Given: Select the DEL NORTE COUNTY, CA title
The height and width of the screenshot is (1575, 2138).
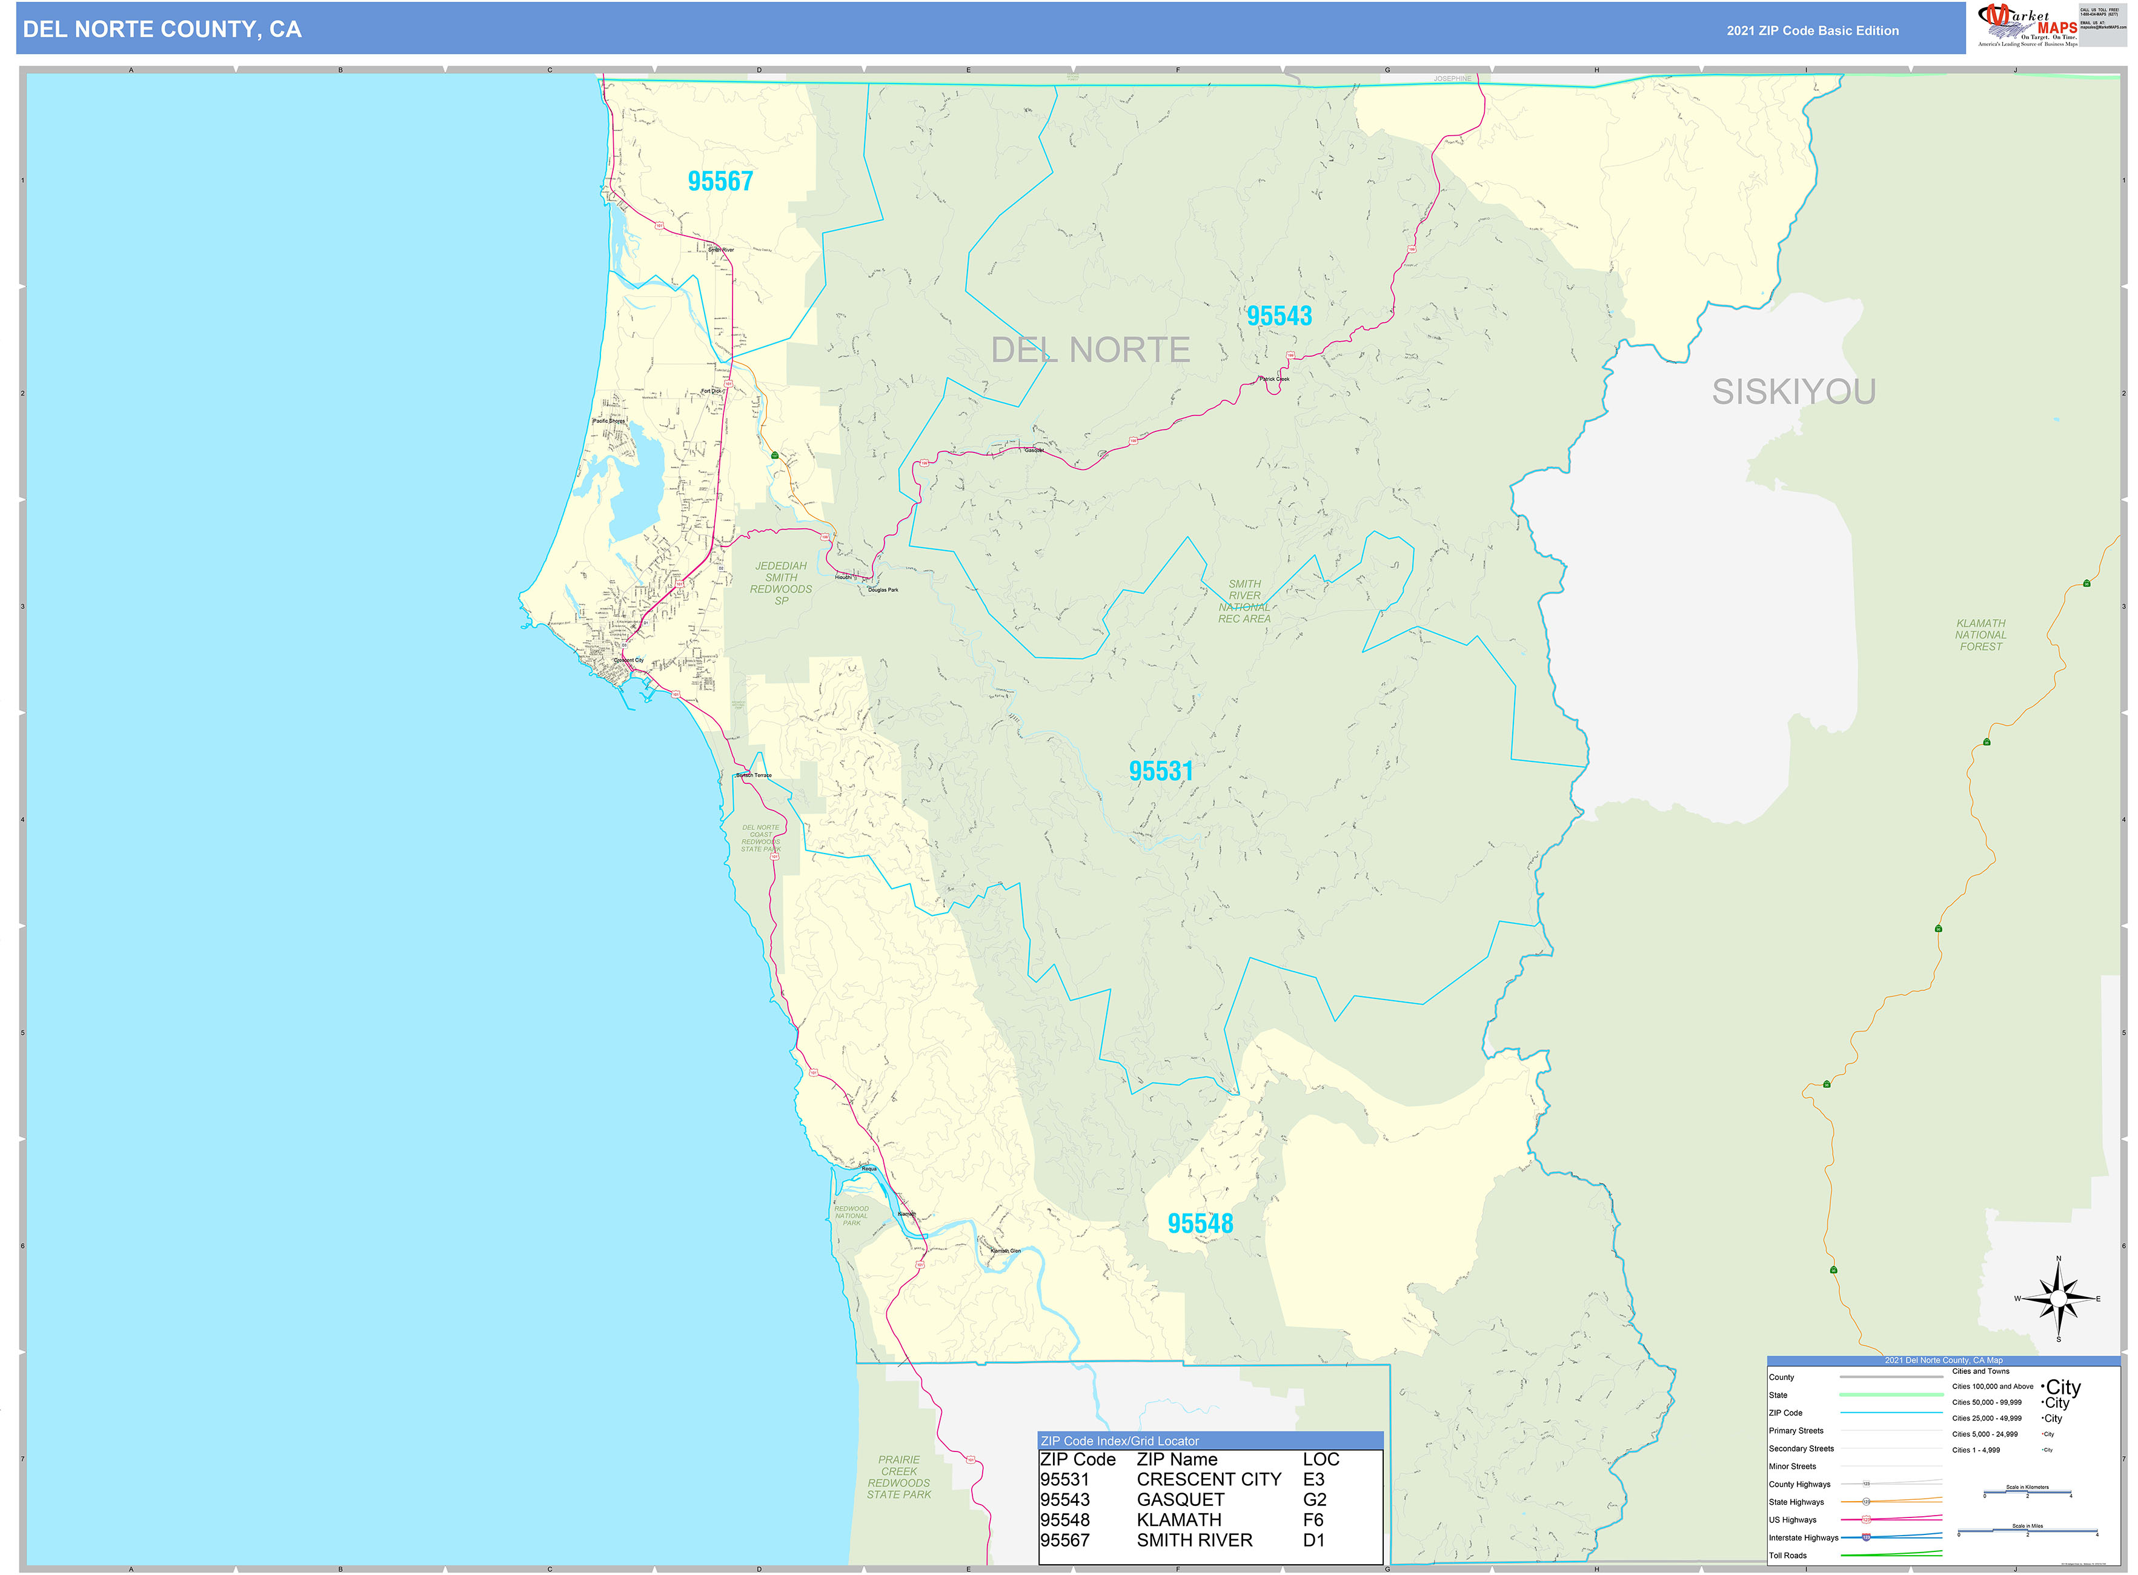Looking at the screenshot, I should pos(162,30).
